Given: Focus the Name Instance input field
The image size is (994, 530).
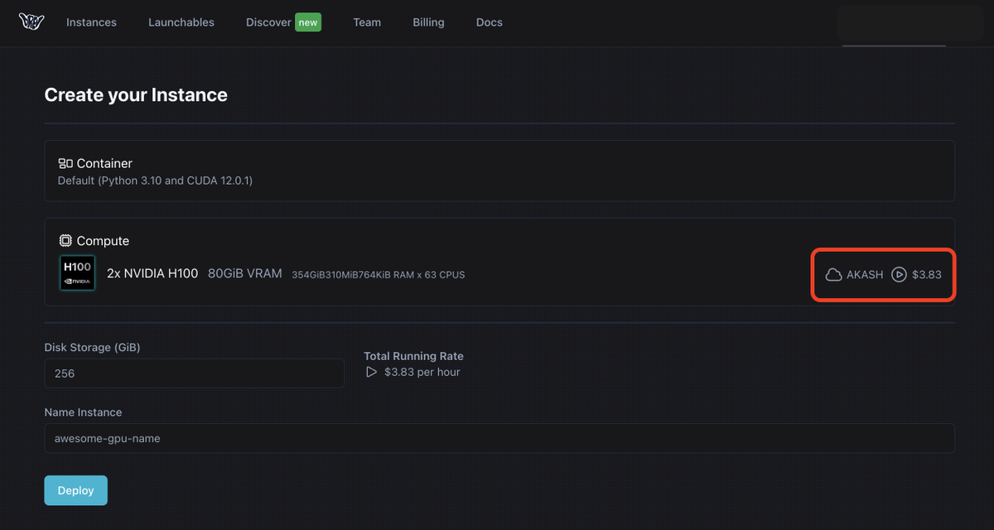Looking at the screenshot, I should [499, 438].
